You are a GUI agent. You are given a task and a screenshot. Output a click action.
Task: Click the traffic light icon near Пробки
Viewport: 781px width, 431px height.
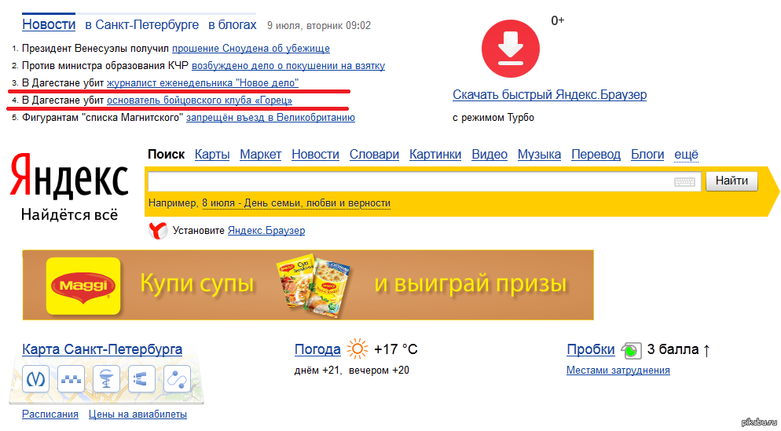click(631, 350)
